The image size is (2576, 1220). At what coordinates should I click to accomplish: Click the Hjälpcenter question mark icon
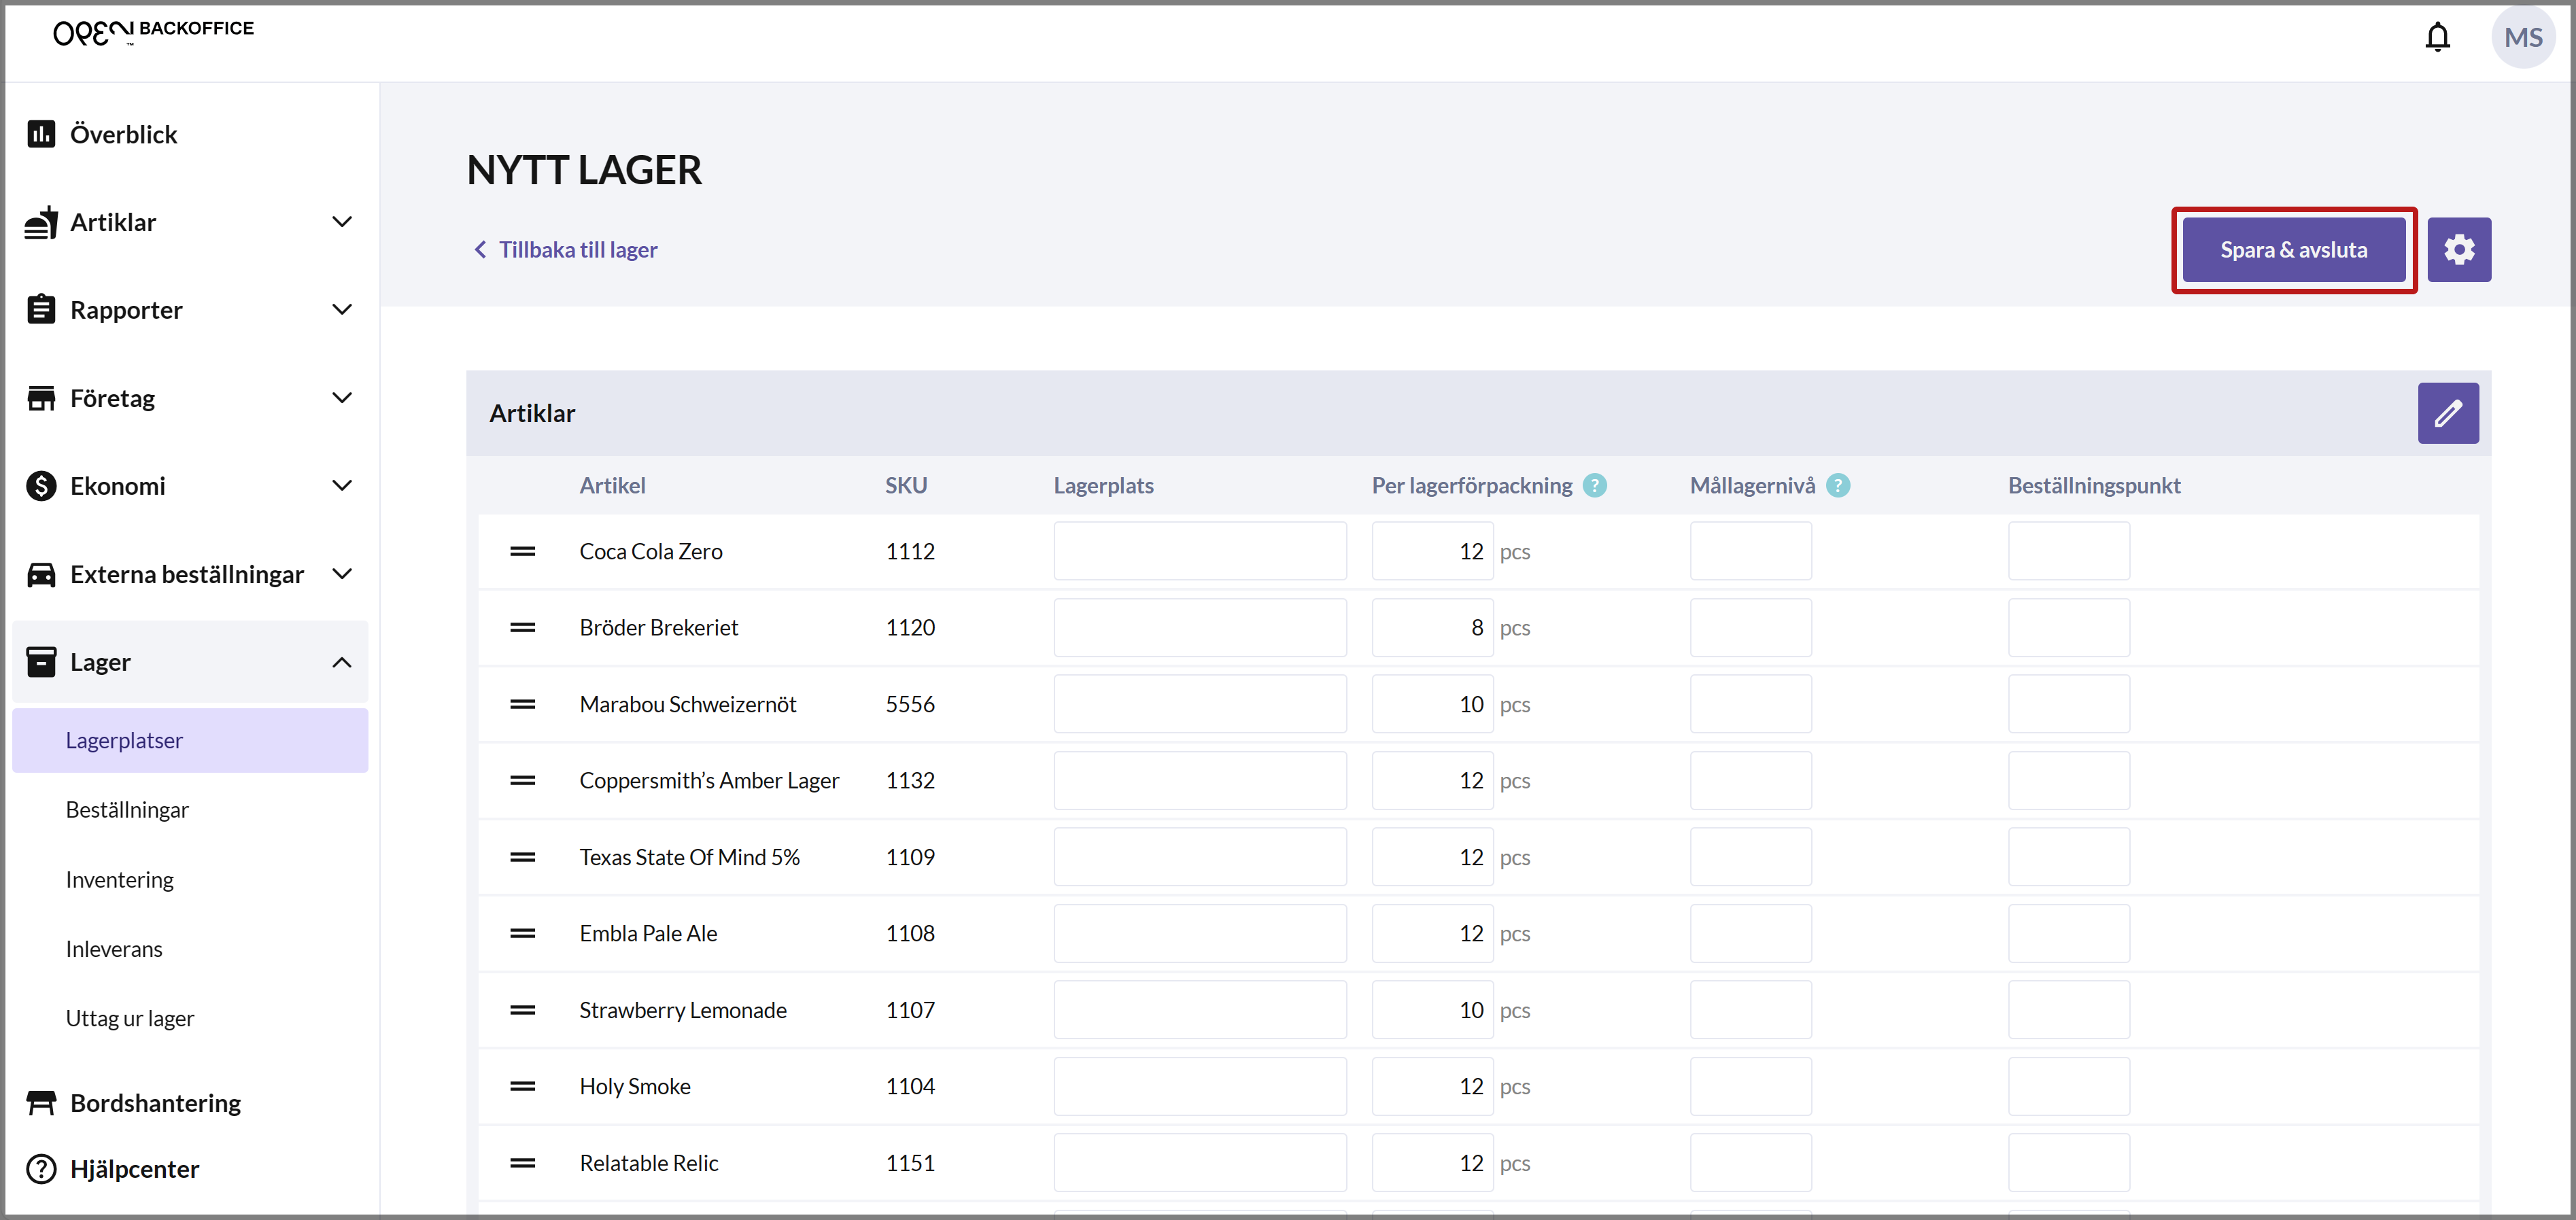coord(41,1168)
